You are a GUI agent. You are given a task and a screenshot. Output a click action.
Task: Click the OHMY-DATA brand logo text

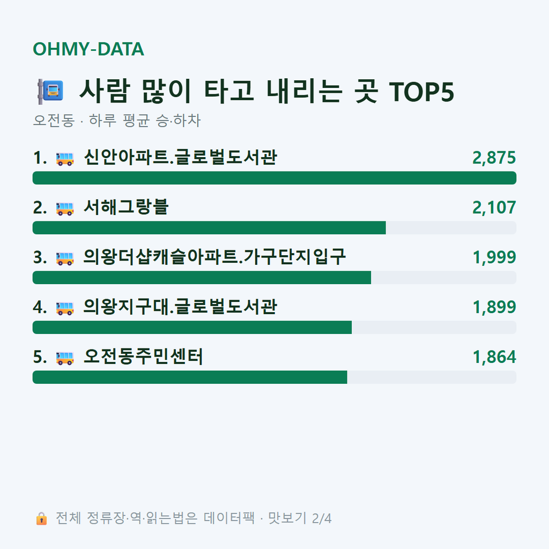click(88, 49)
